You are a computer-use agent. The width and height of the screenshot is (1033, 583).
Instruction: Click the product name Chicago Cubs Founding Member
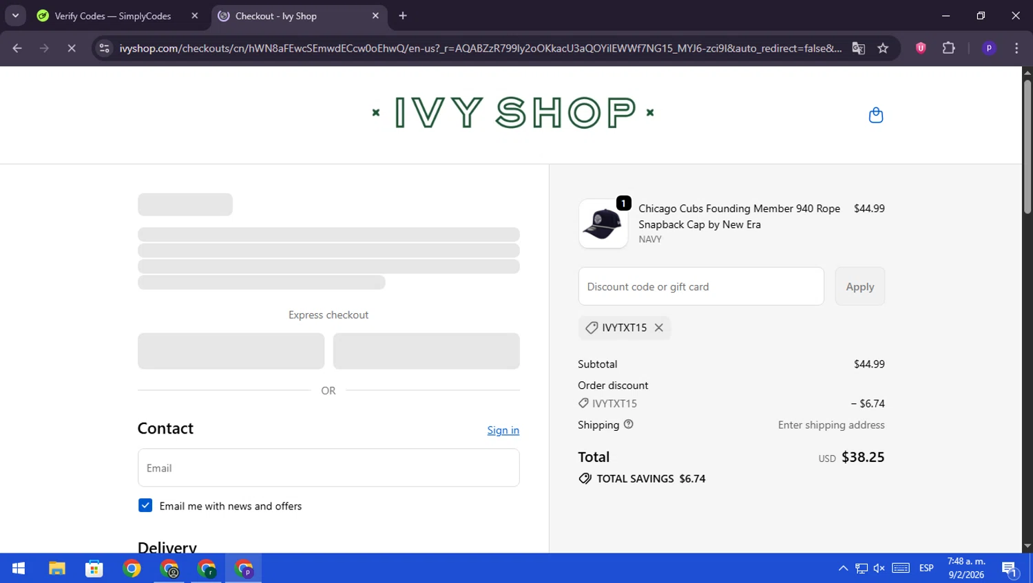click(x=739, y=216)
